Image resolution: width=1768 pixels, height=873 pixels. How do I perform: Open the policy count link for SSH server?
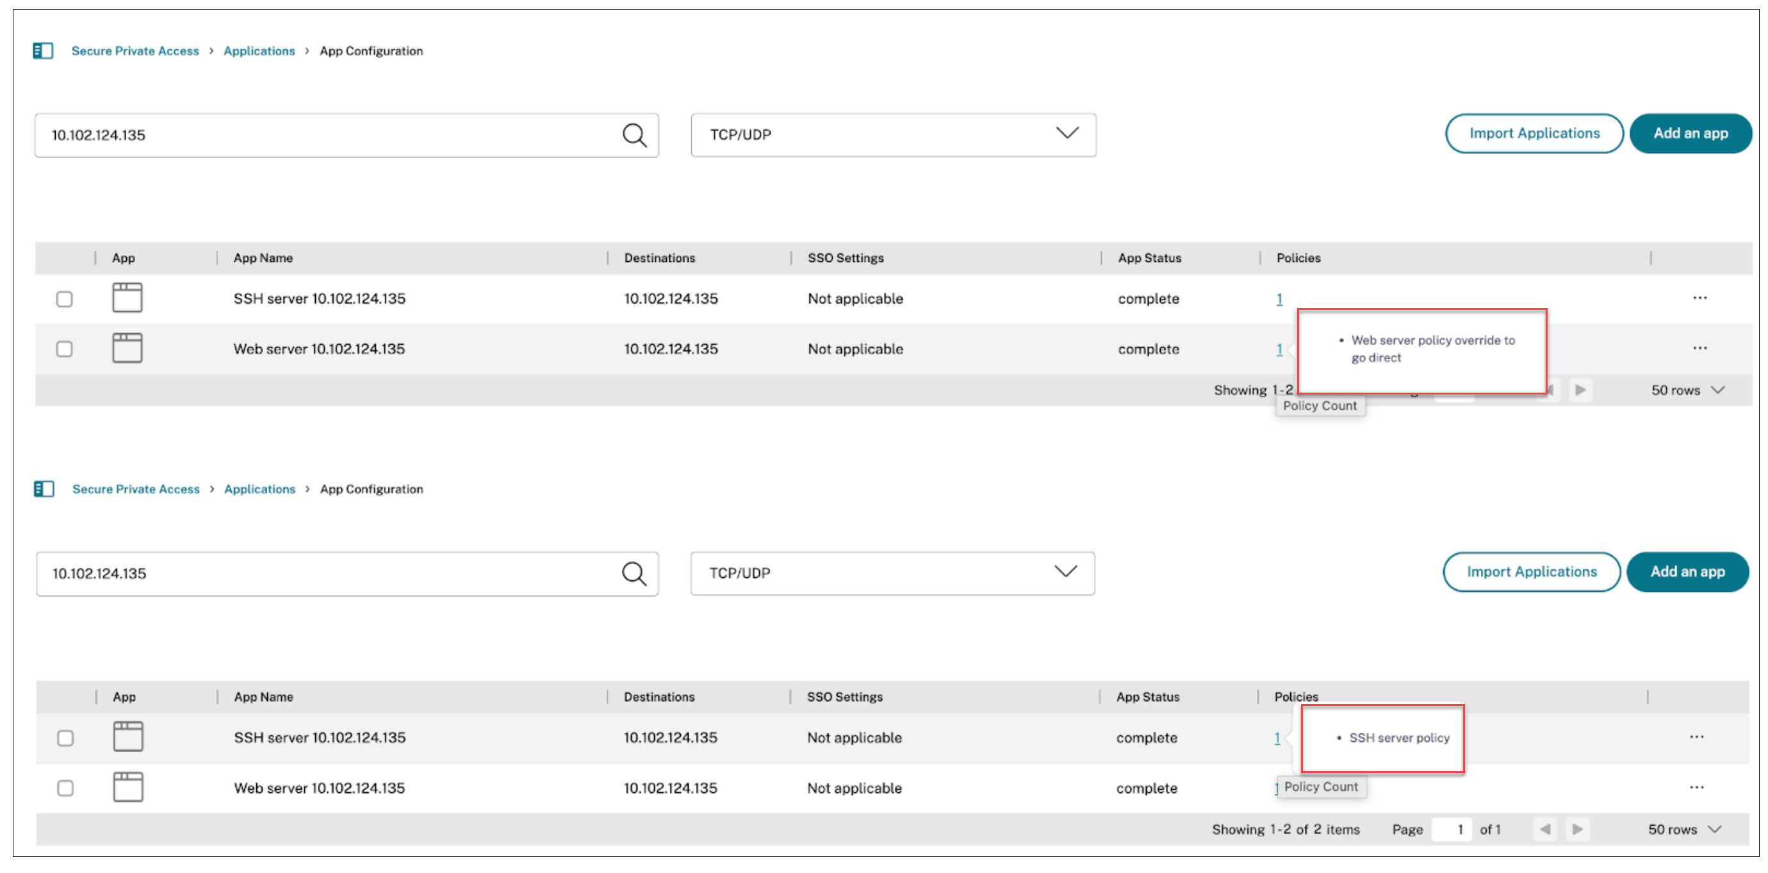pyautogui.click(x=1279, y=298)
